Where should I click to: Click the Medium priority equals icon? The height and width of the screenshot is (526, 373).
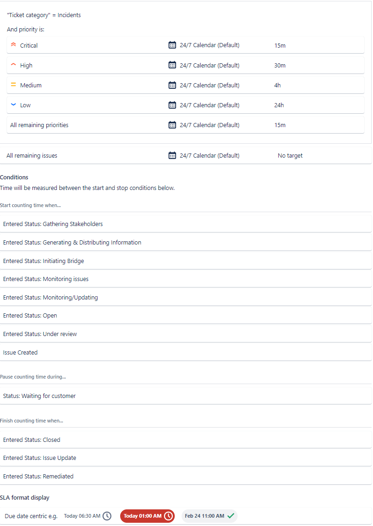(13, 85)
